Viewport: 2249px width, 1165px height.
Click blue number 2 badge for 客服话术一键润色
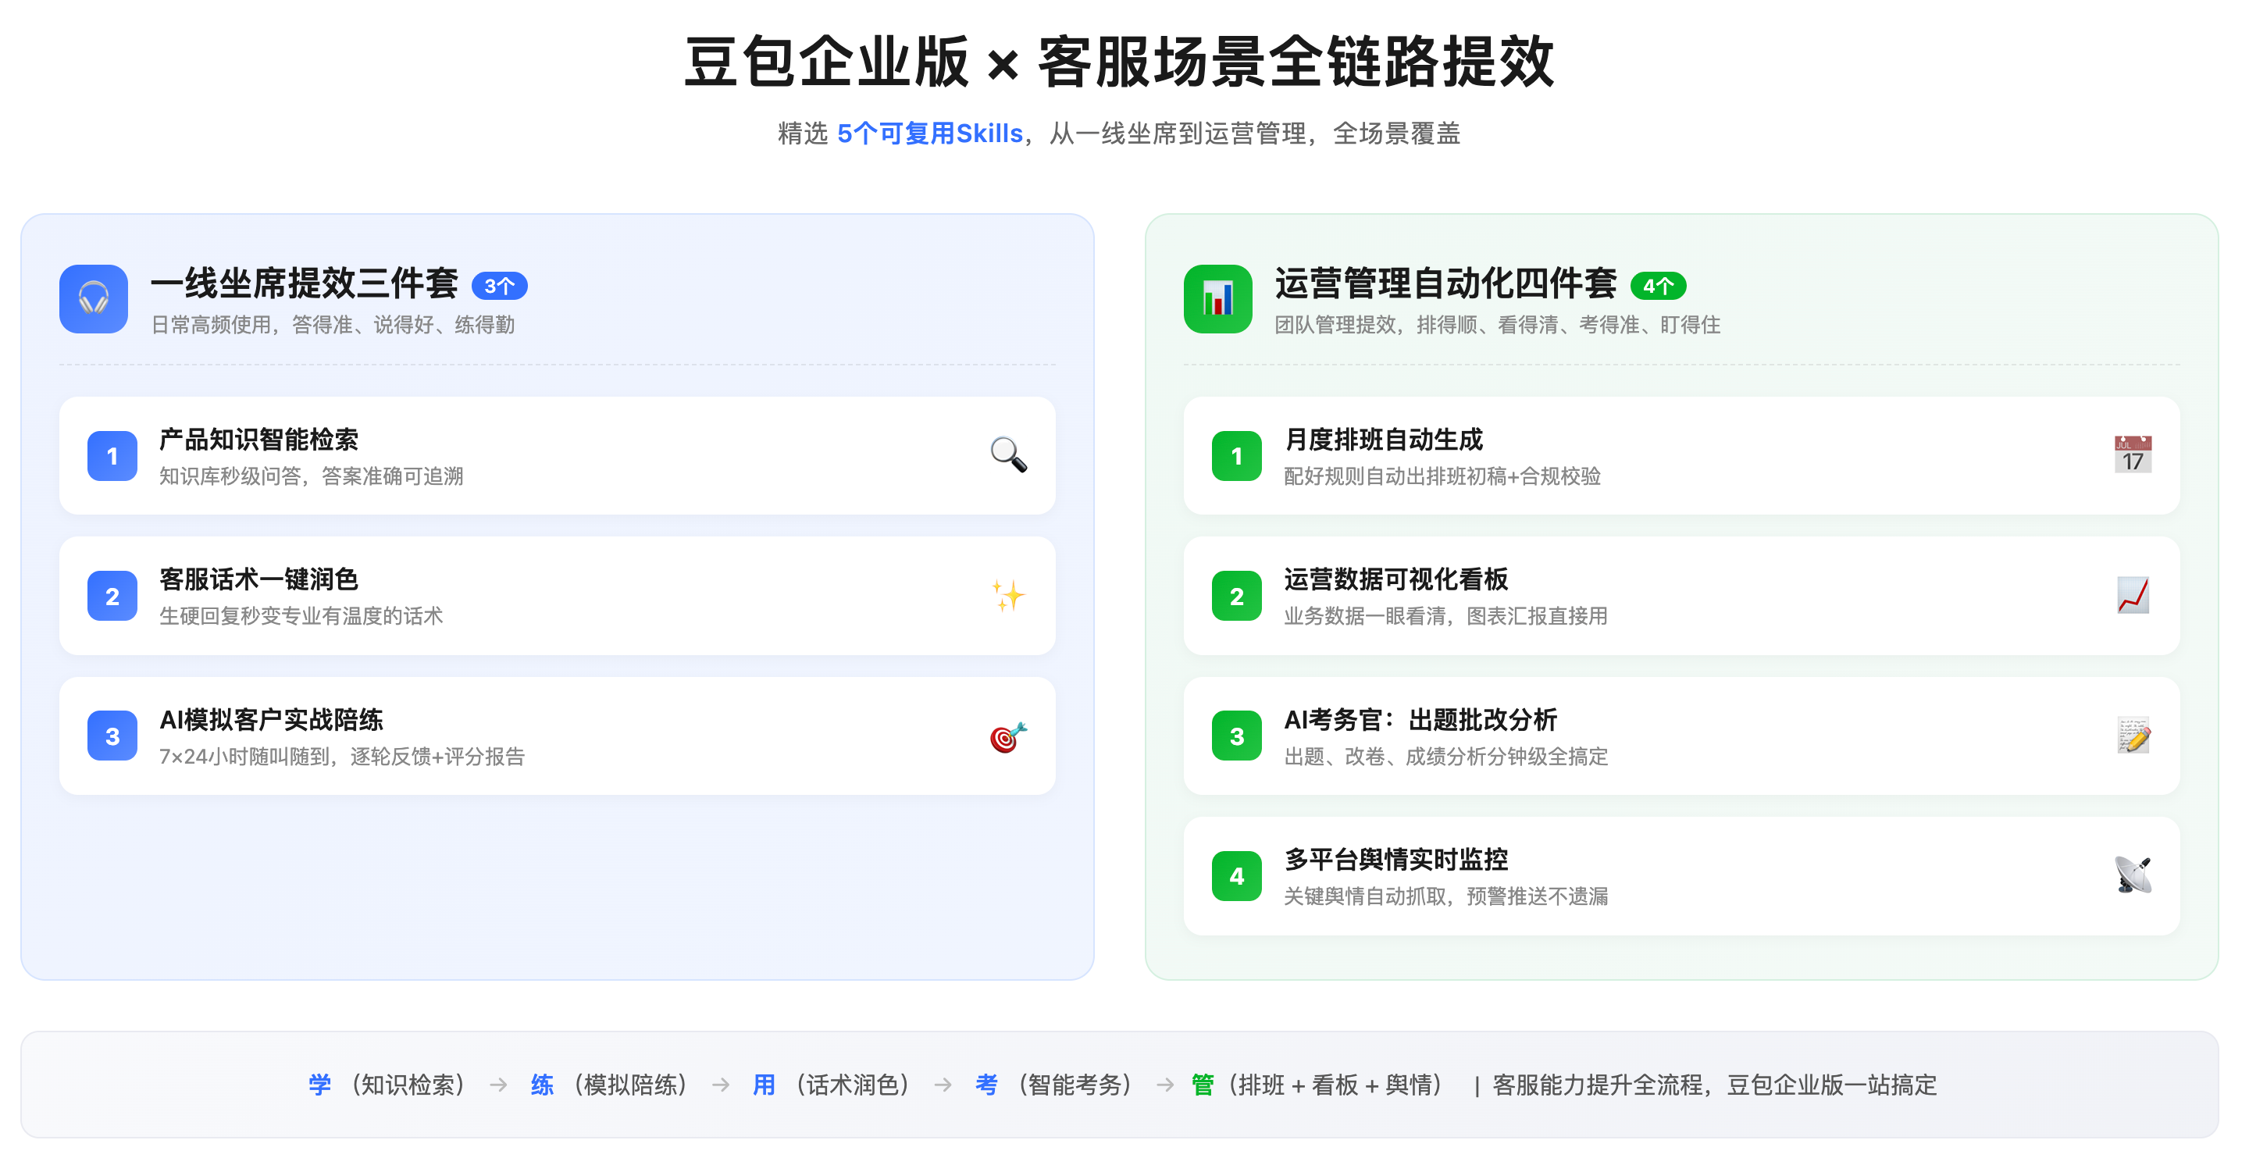click(x=112, y=596)
